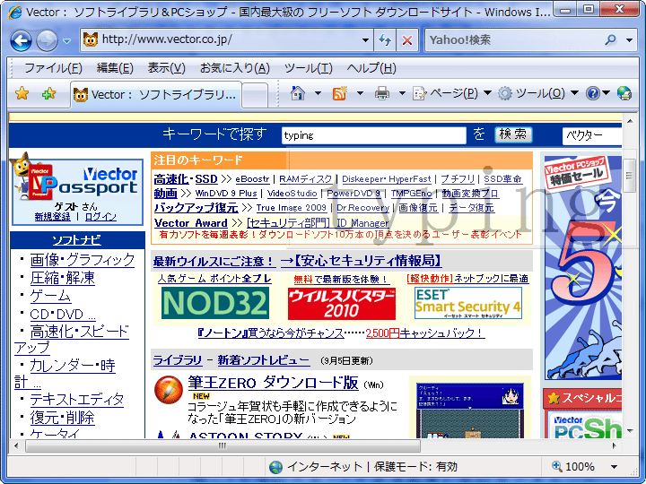Open the ベクター search scope dropdown
The image size is (646, 484).
(592, 135)
